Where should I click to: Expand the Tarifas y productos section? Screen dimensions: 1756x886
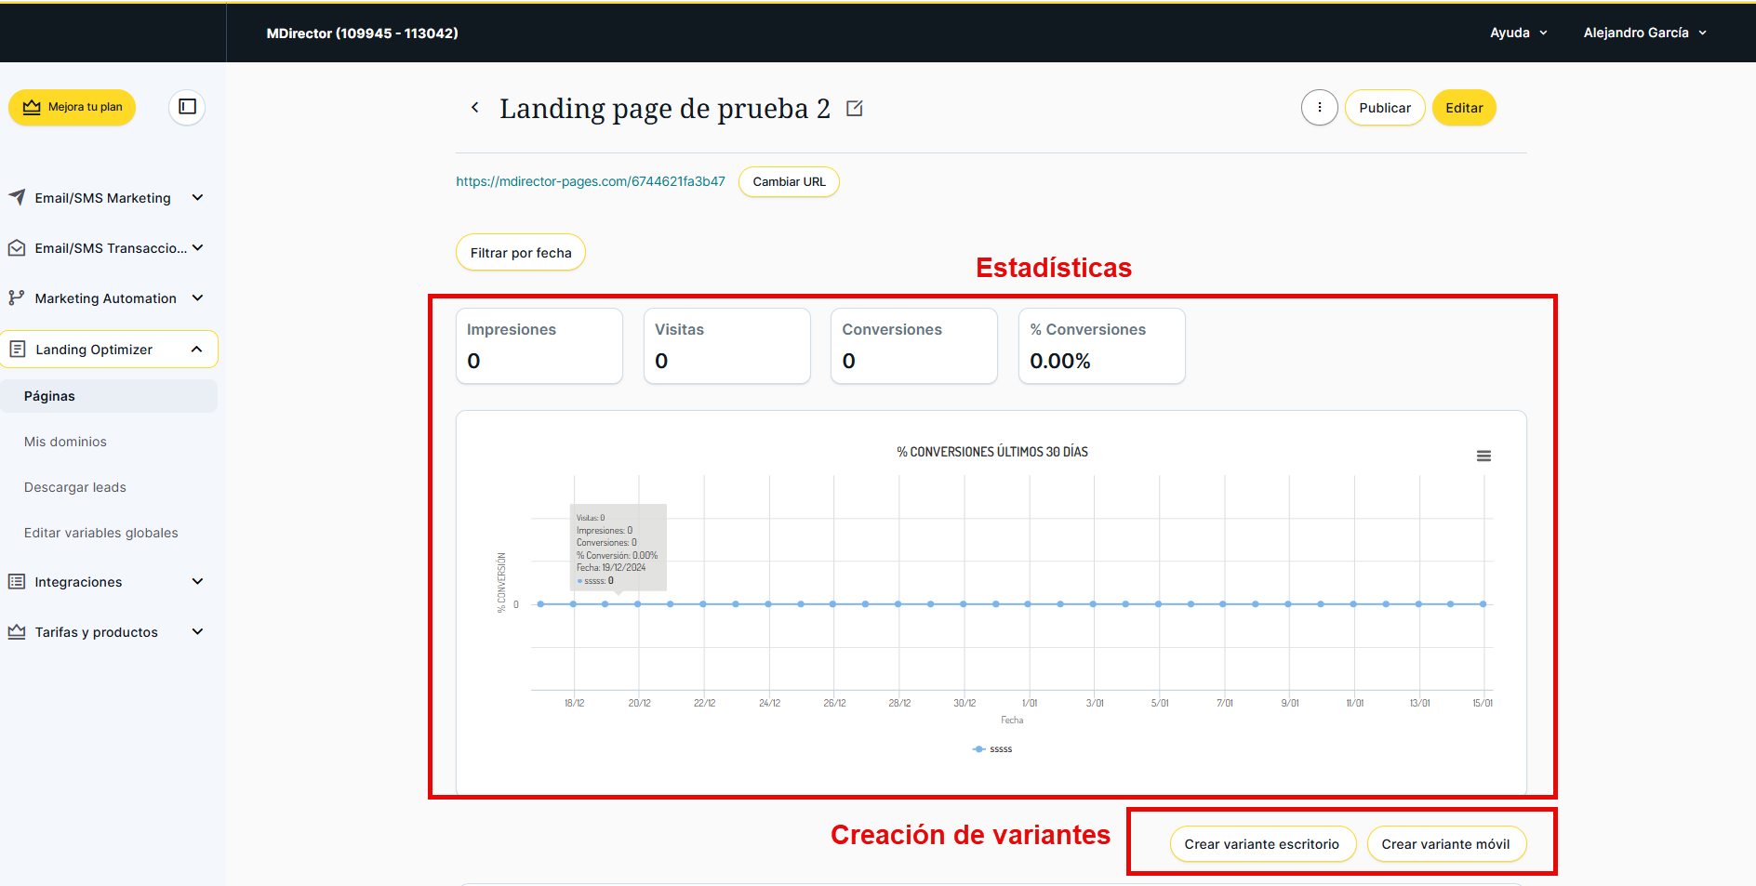click(x=197, y=632)
